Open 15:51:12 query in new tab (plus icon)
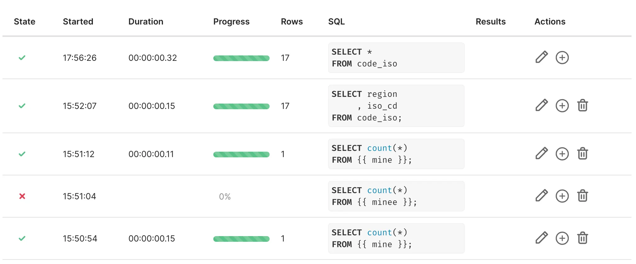636x264 pixels. 562,154
